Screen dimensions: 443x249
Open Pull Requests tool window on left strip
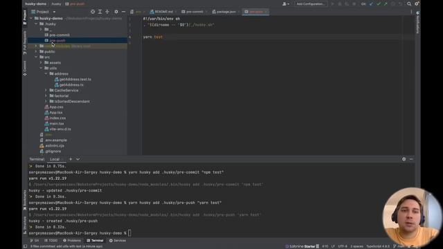point(25,43)
